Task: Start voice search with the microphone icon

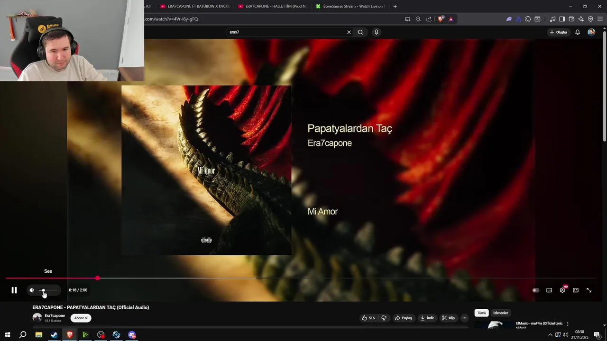Action: [377, 32]
